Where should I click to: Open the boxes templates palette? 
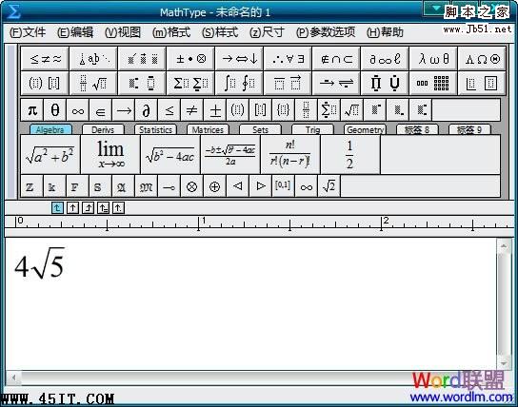click(x=482, y=83)
